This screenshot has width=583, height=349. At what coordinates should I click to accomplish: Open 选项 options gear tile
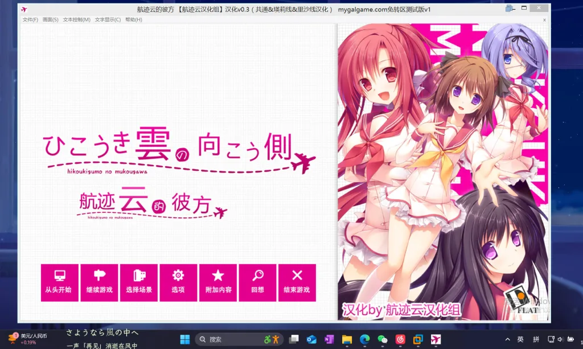tap(178, 282)
